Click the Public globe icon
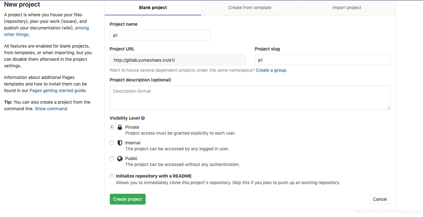 click(120, 159)
